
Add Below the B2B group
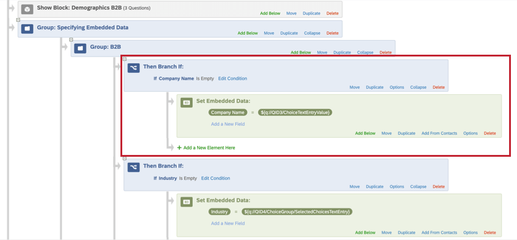pos(300,53)
